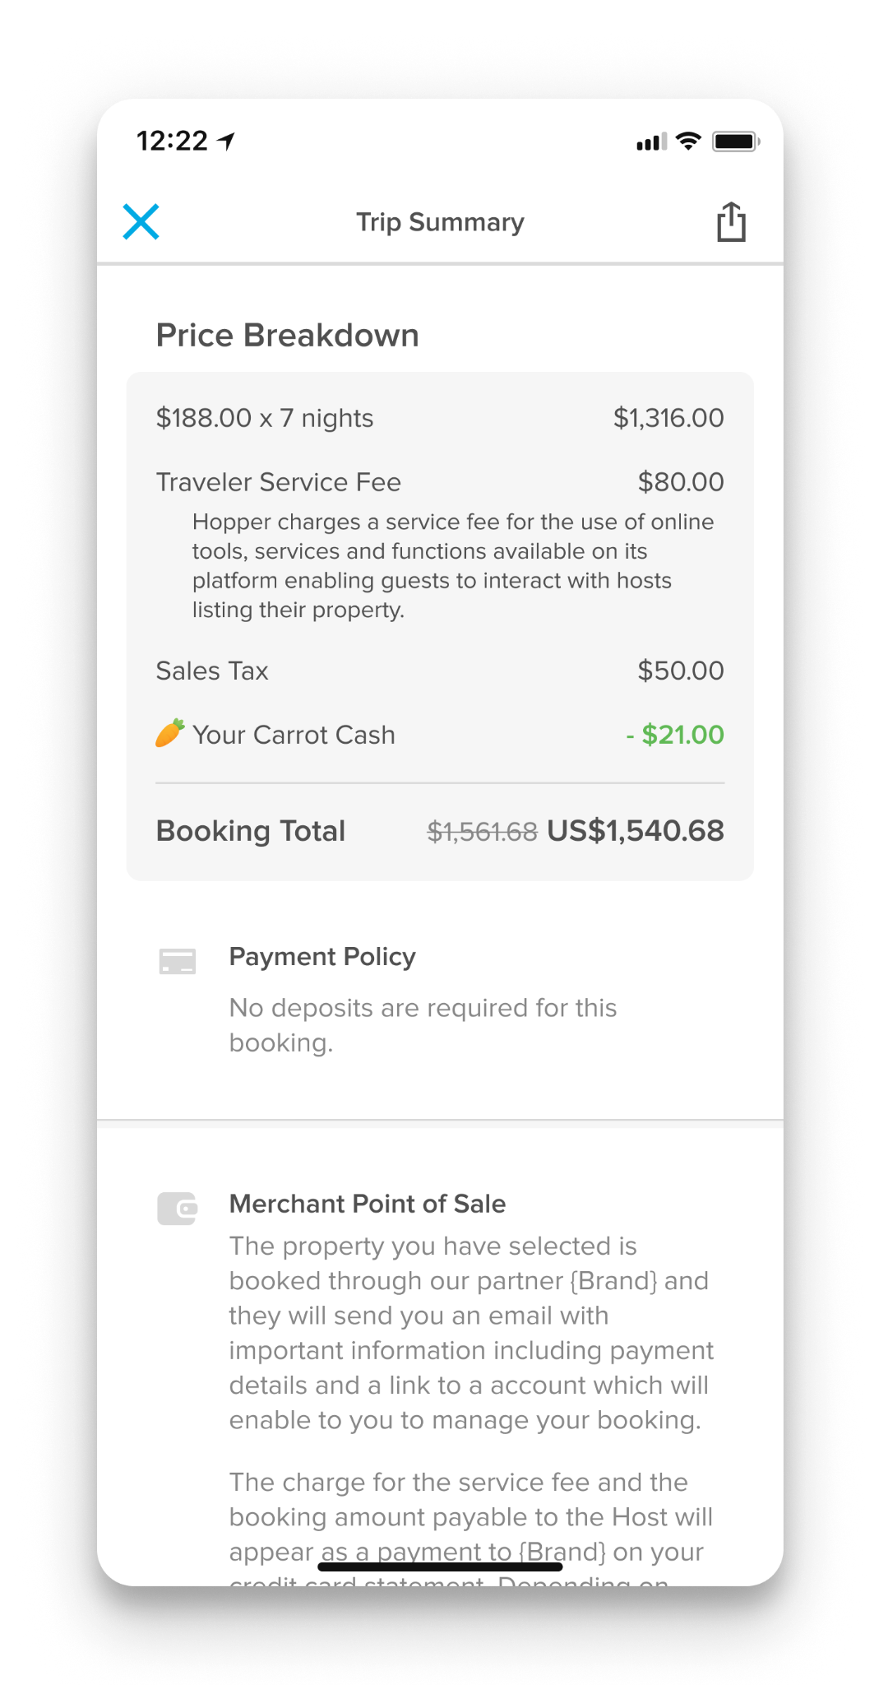Tap the battery status icon
Viewport: 879px width, 1685px height.
735,142
